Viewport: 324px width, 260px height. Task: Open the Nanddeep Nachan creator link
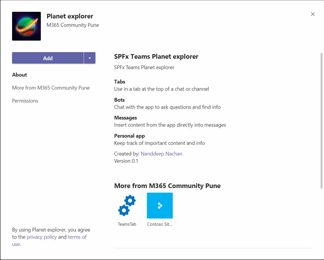pos(161,154)
